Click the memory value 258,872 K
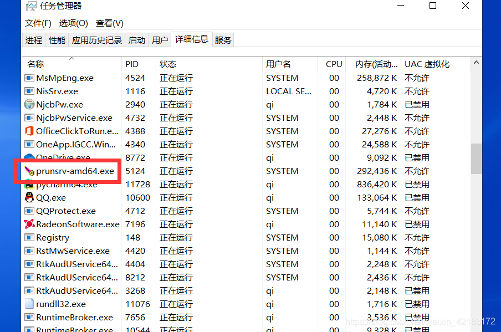 (x=377, y=78)
